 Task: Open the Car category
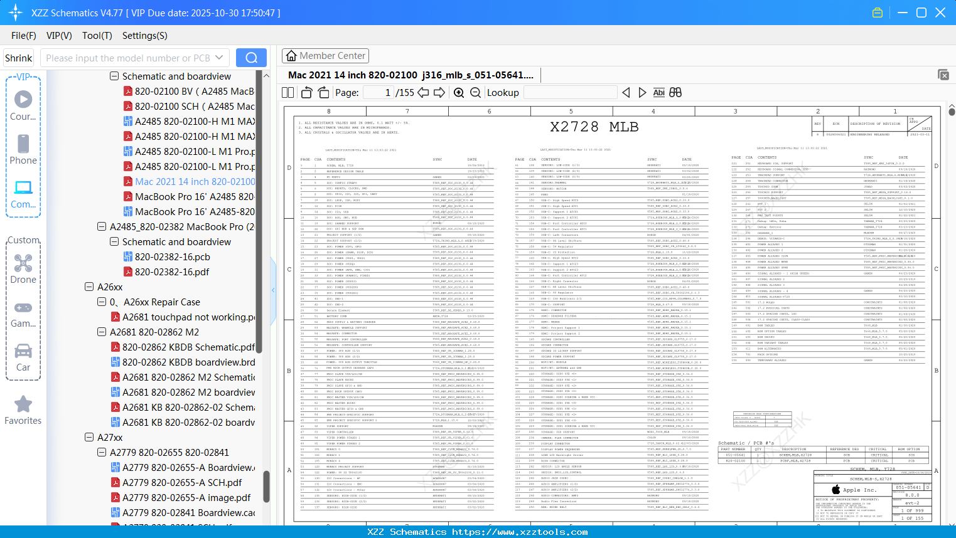(x=23, y=357)
